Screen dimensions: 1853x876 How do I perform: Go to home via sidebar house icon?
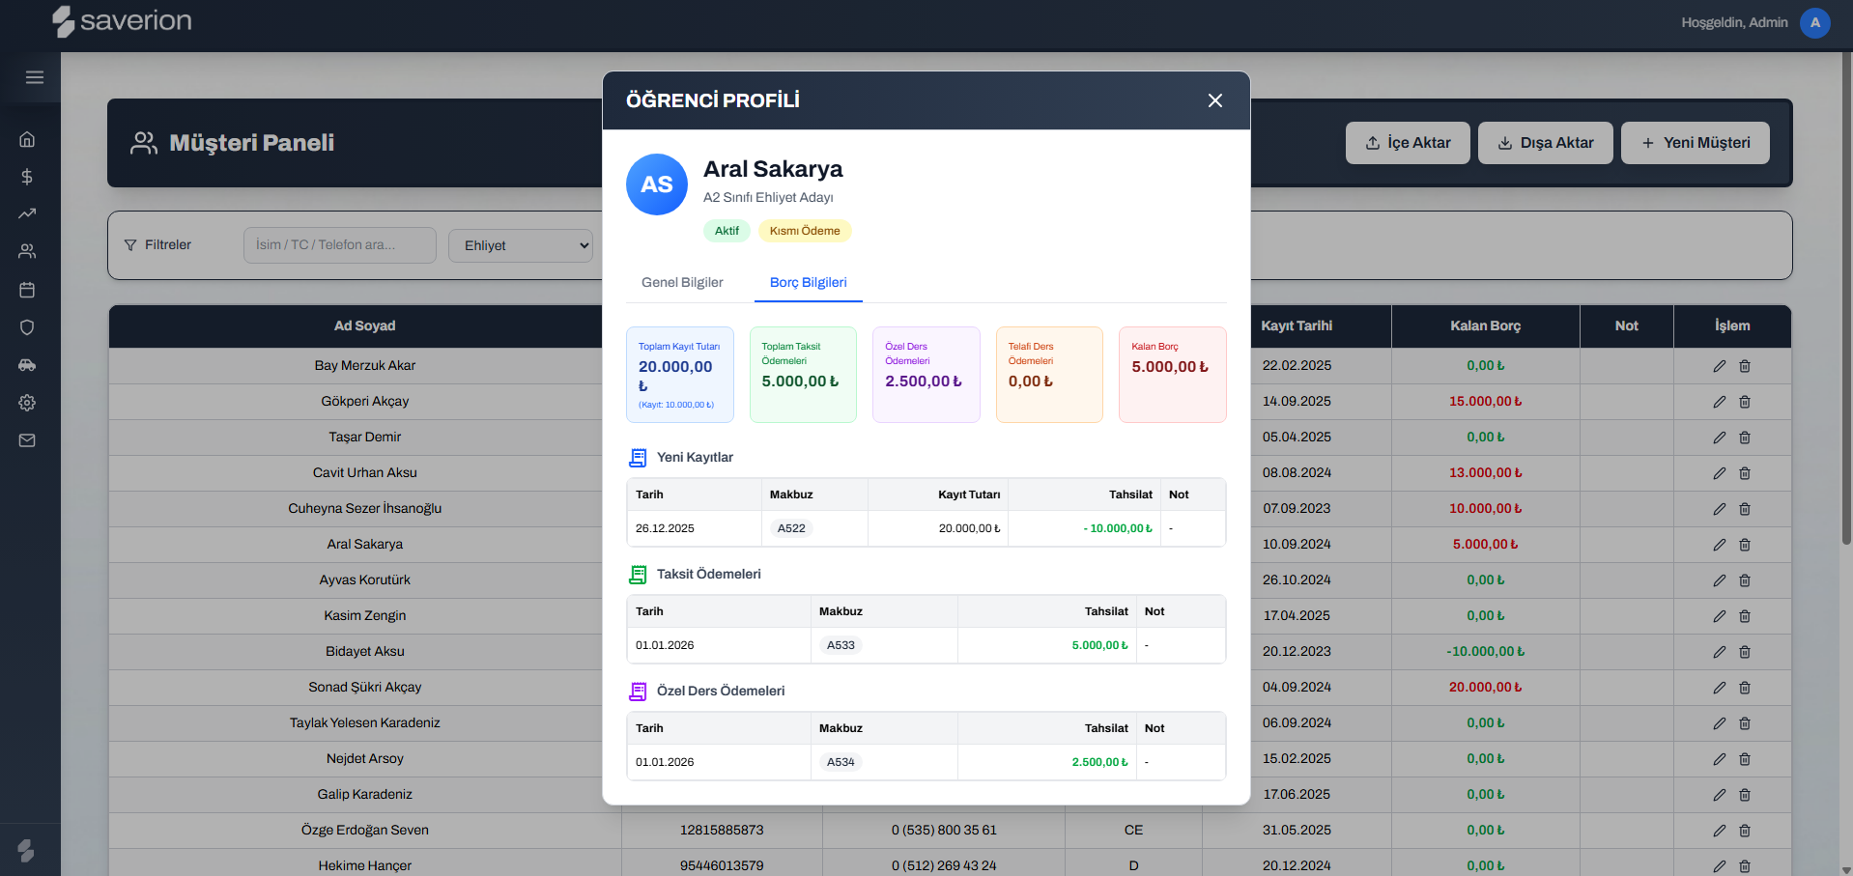[27, 139]
